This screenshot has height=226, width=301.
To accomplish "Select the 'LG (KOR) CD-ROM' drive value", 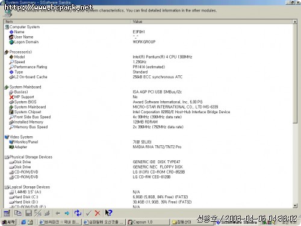I will coord(159,172).
